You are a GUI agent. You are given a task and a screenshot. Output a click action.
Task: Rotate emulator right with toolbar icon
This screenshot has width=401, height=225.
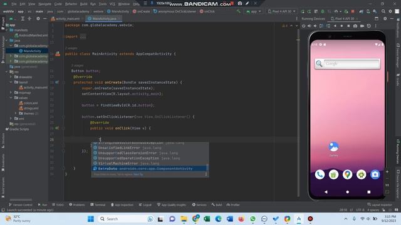328,26
